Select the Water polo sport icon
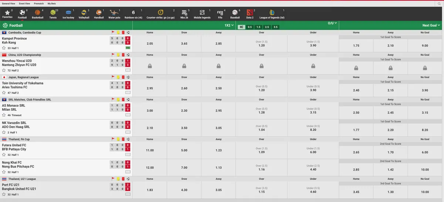This screenshot has height=202, width=444. [x=114, y=14]
